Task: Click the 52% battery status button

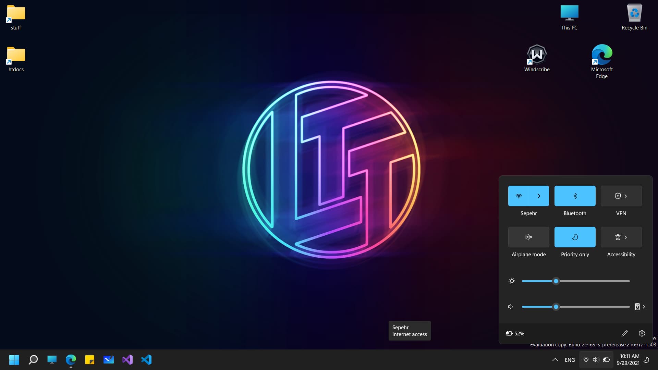Action: [515, 333]
